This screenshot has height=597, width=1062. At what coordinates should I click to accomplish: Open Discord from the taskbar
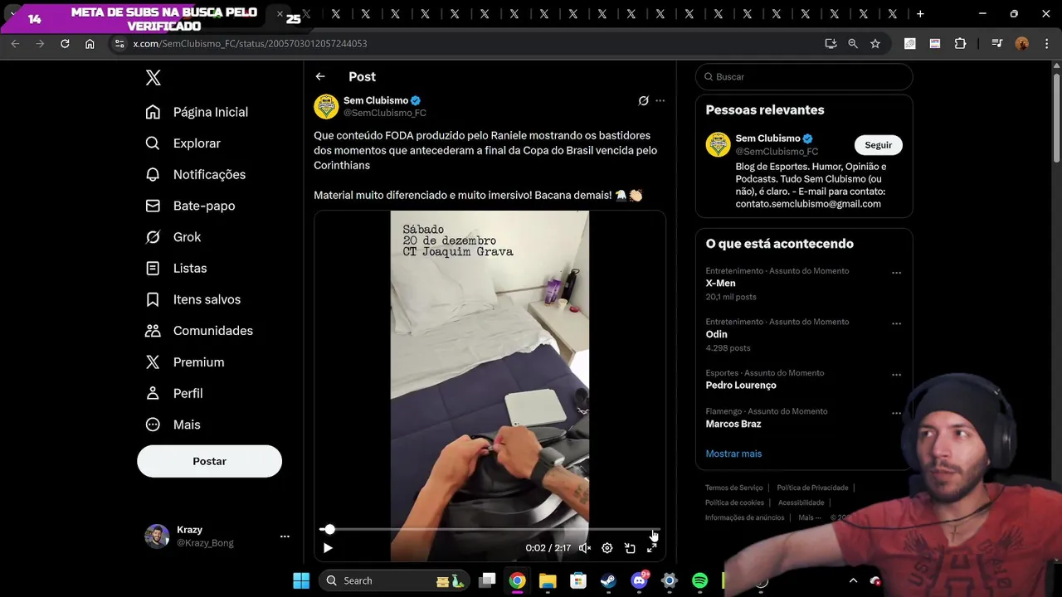click(639, 580)
